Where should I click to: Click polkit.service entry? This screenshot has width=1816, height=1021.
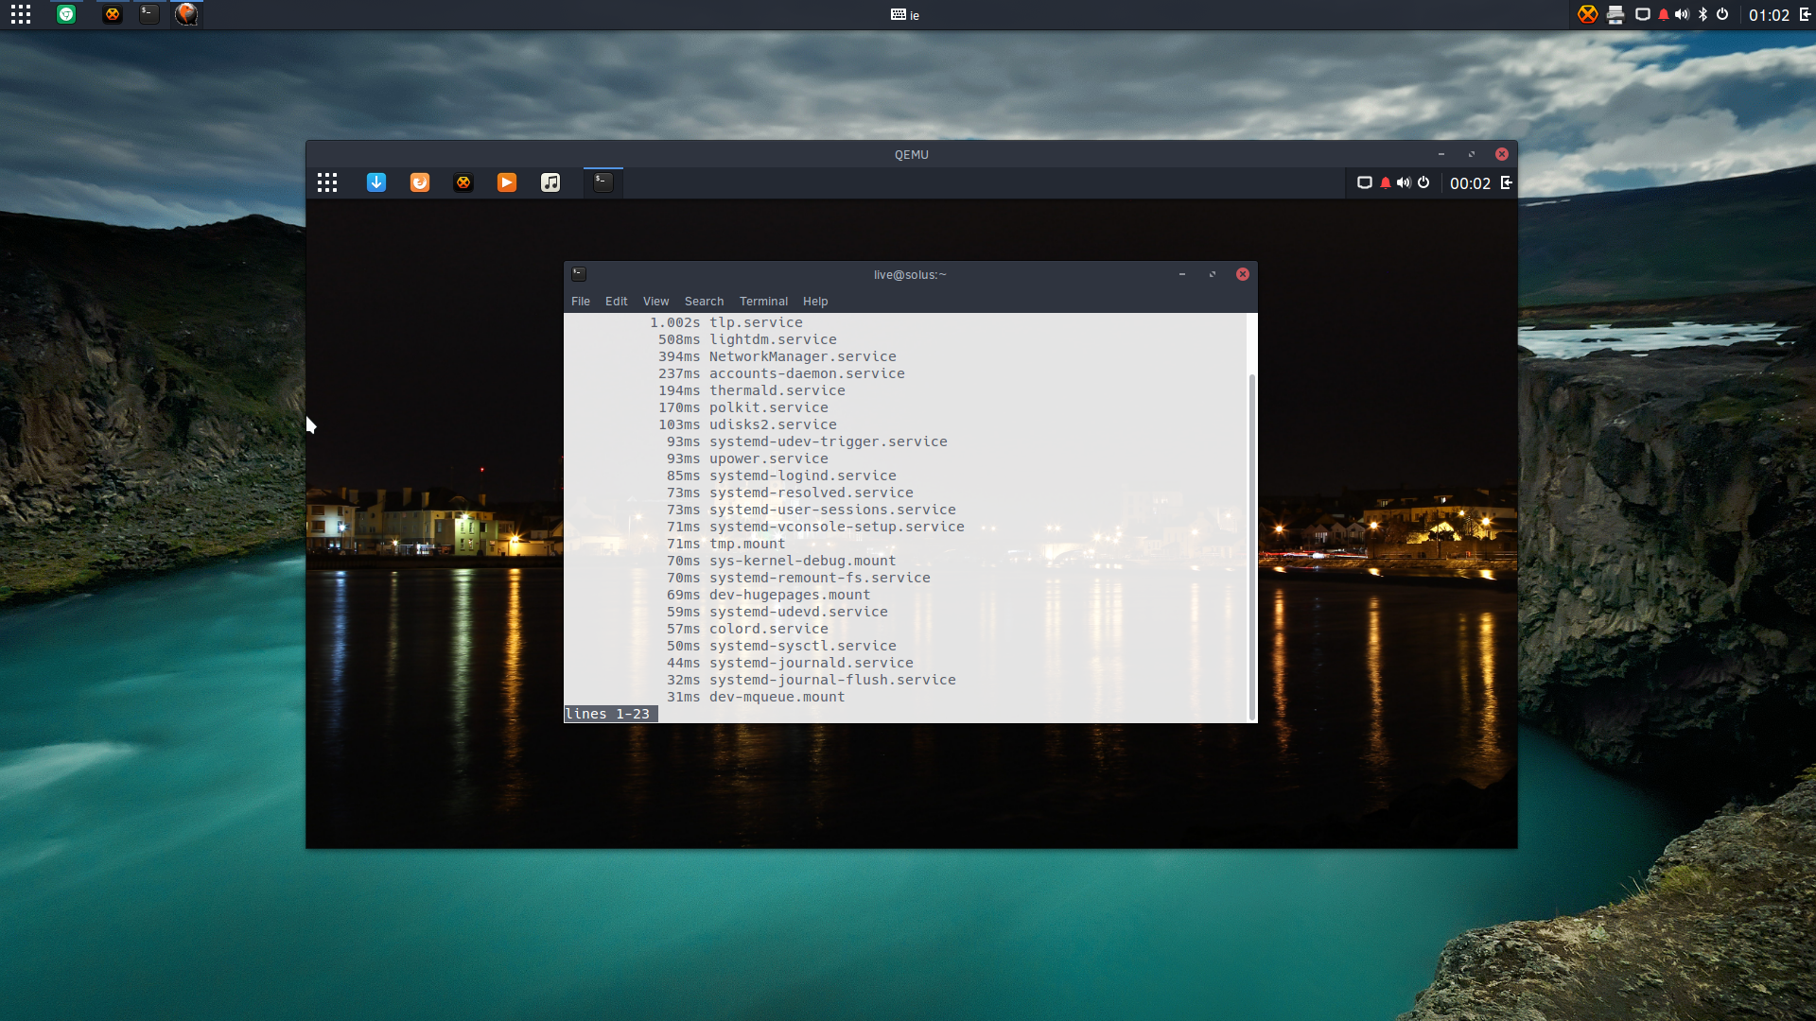pos(743,407)
